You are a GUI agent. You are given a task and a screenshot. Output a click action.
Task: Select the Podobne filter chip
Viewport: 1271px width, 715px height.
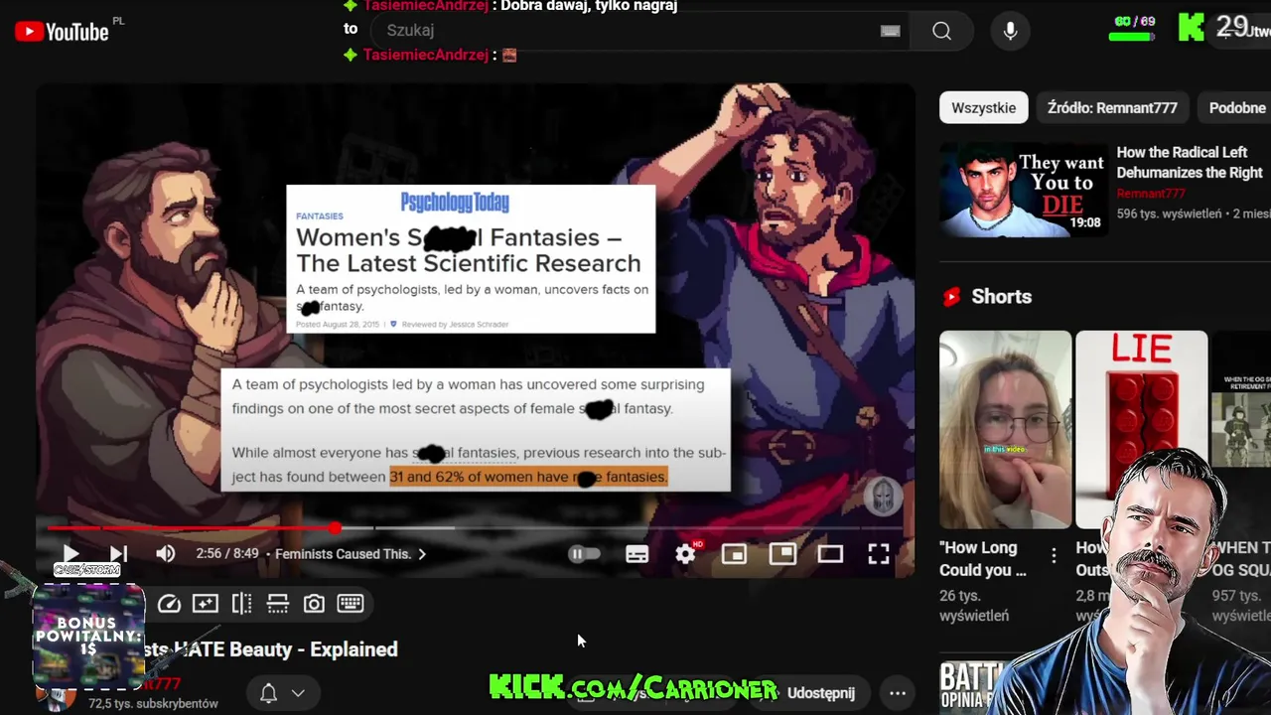click(x=1235, y=107)
